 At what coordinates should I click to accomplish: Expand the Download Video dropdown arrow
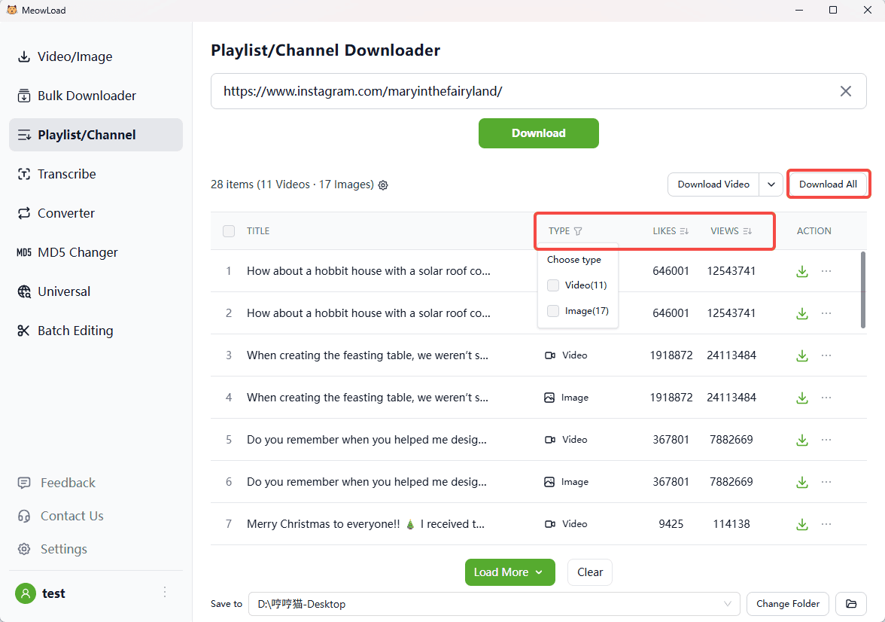(771, 184)
